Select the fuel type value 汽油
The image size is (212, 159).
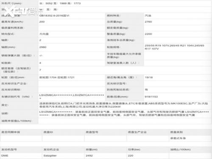pyautogui.click(x=148, y=16)
